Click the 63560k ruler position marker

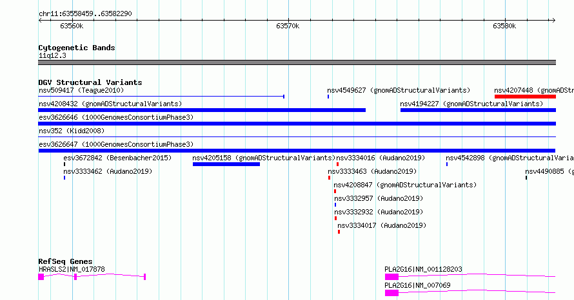[72, 26]
